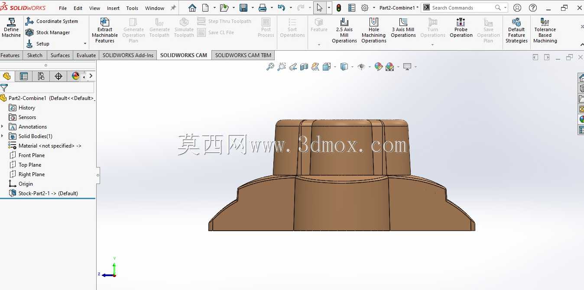Open the Tools menu

132,8
